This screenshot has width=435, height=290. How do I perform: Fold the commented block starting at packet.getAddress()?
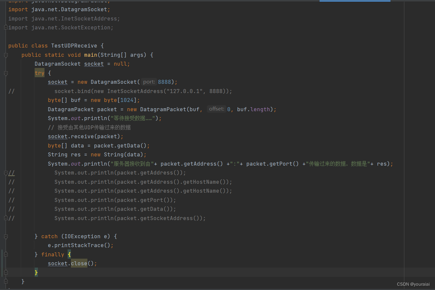pos(6,173)
